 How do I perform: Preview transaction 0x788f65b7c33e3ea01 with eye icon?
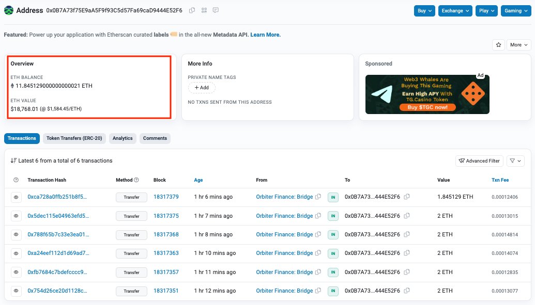coord(16,234)
